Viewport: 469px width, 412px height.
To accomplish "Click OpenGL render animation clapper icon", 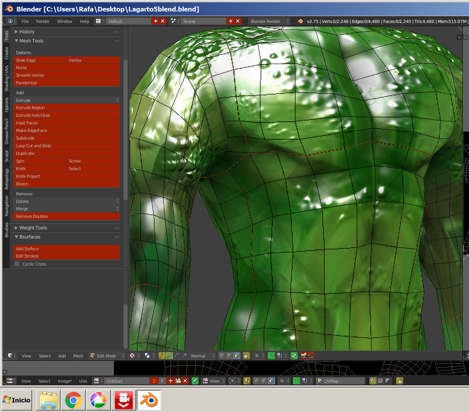I will 311,356.
